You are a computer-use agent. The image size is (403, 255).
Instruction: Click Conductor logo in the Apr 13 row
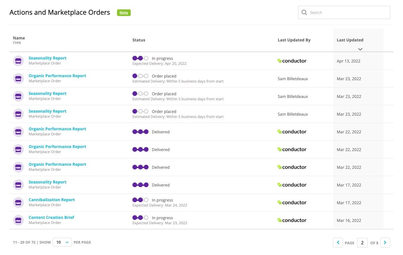point(292,61)
